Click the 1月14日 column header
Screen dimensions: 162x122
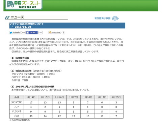[31, 97]
